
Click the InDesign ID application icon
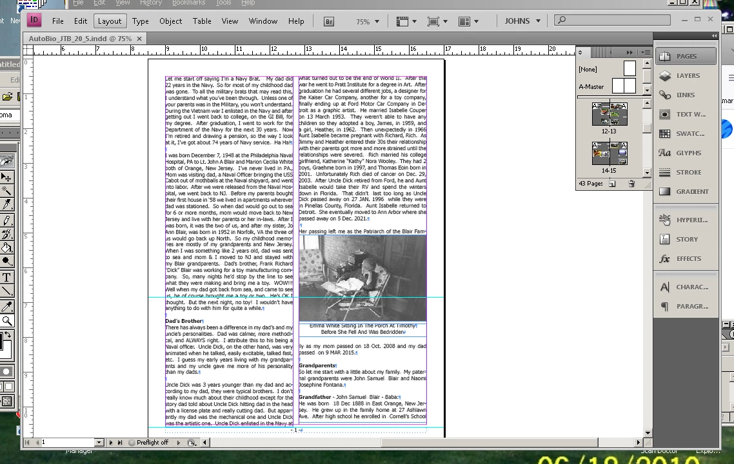pyautogui.click(x=34, y=20)
